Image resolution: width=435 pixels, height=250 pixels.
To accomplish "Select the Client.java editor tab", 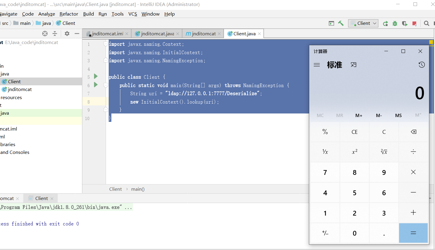I will [244, 34].
